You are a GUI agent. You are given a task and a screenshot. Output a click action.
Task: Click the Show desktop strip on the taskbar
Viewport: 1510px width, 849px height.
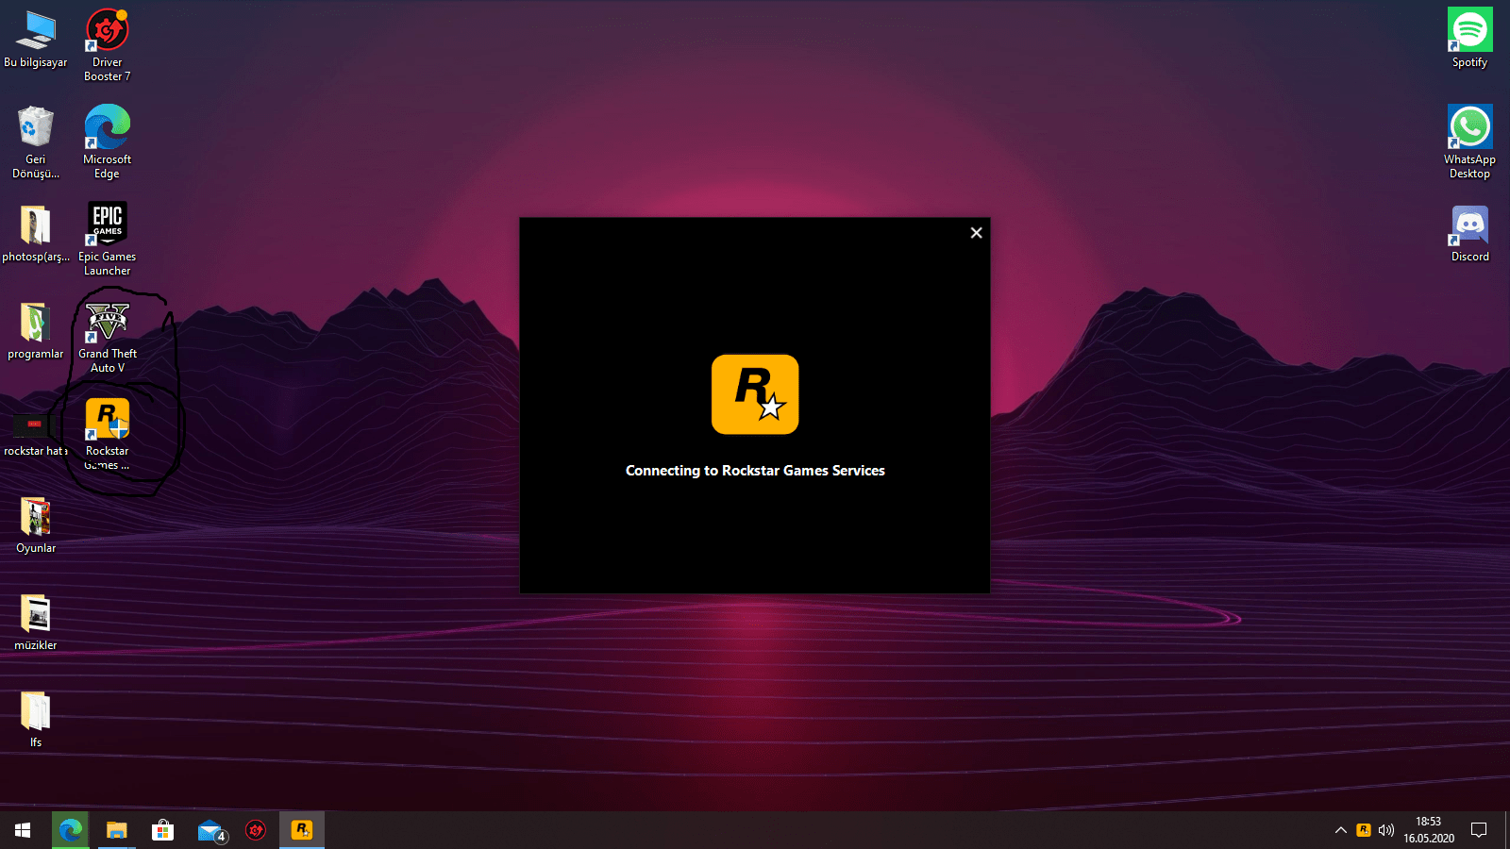(x=1507, y=830)
